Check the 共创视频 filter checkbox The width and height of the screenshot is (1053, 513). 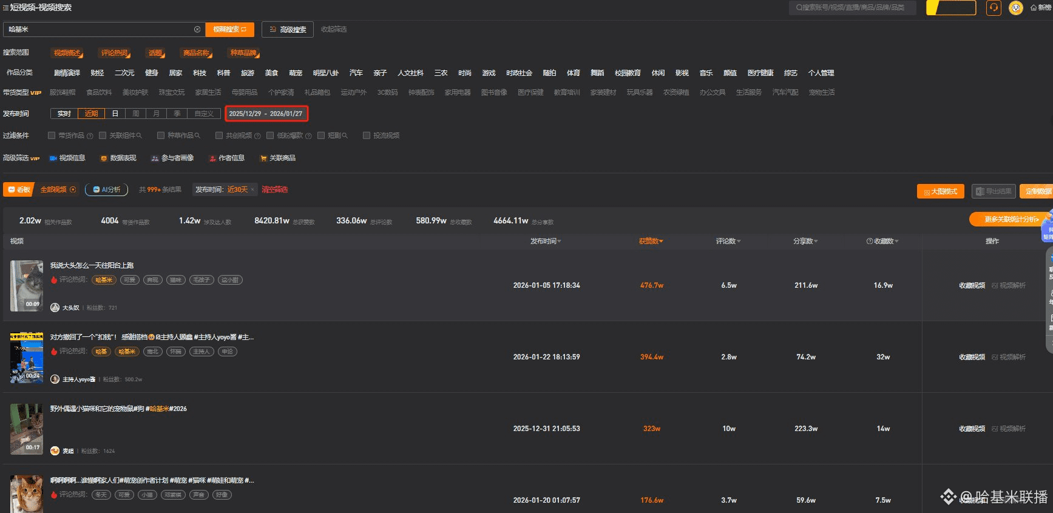[x=219, y=135]
